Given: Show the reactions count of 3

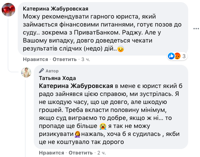Looking at the screenshot, I should (184, 56).
